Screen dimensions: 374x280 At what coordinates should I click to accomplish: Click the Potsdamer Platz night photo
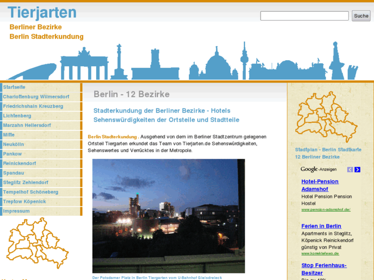[169, 216]
